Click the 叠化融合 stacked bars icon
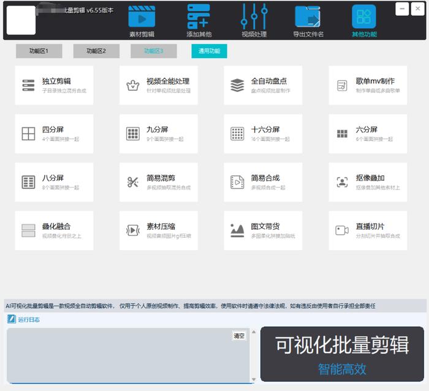The image size is (429, 391). [x=28, y=230]
